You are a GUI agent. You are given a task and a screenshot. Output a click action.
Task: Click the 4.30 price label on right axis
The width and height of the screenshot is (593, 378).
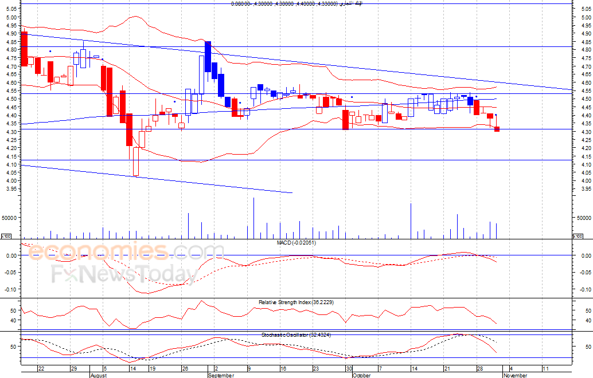point(586,132)
